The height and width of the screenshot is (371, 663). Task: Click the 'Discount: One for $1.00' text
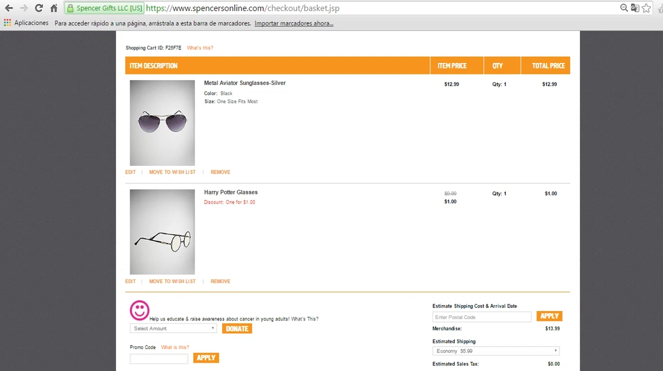[x=230, y=202]
